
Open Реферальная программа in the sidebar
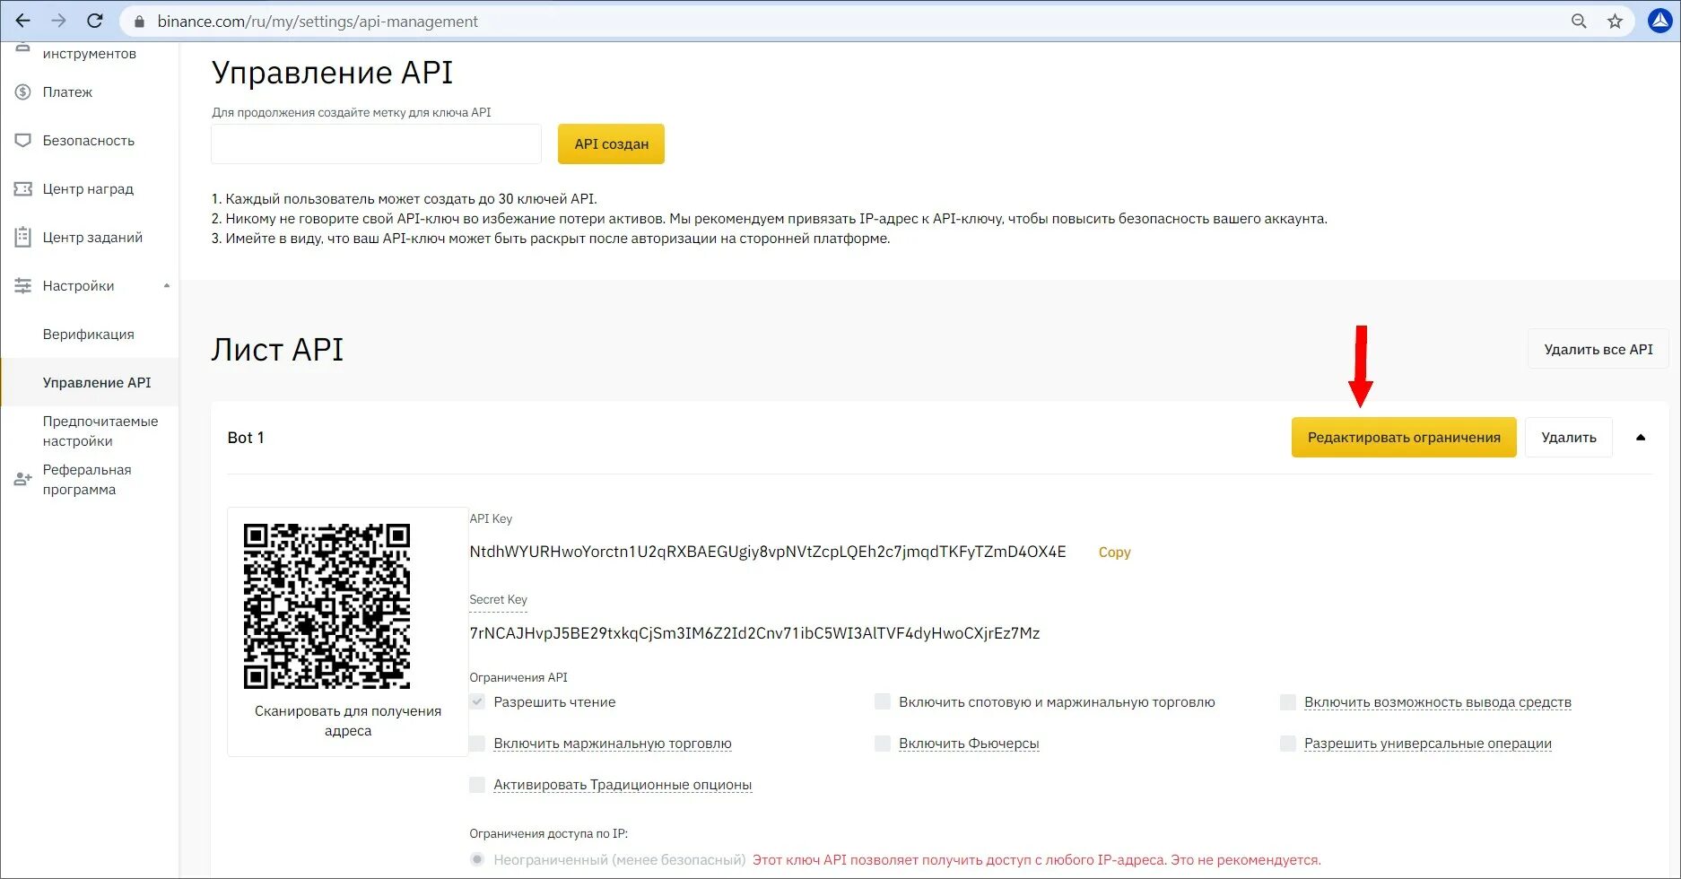87,479
